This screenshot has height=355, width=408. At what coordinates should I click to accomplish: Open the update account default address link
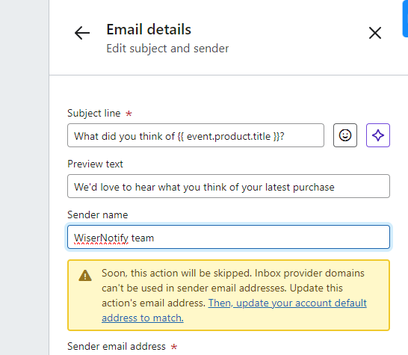coord(234,310)
